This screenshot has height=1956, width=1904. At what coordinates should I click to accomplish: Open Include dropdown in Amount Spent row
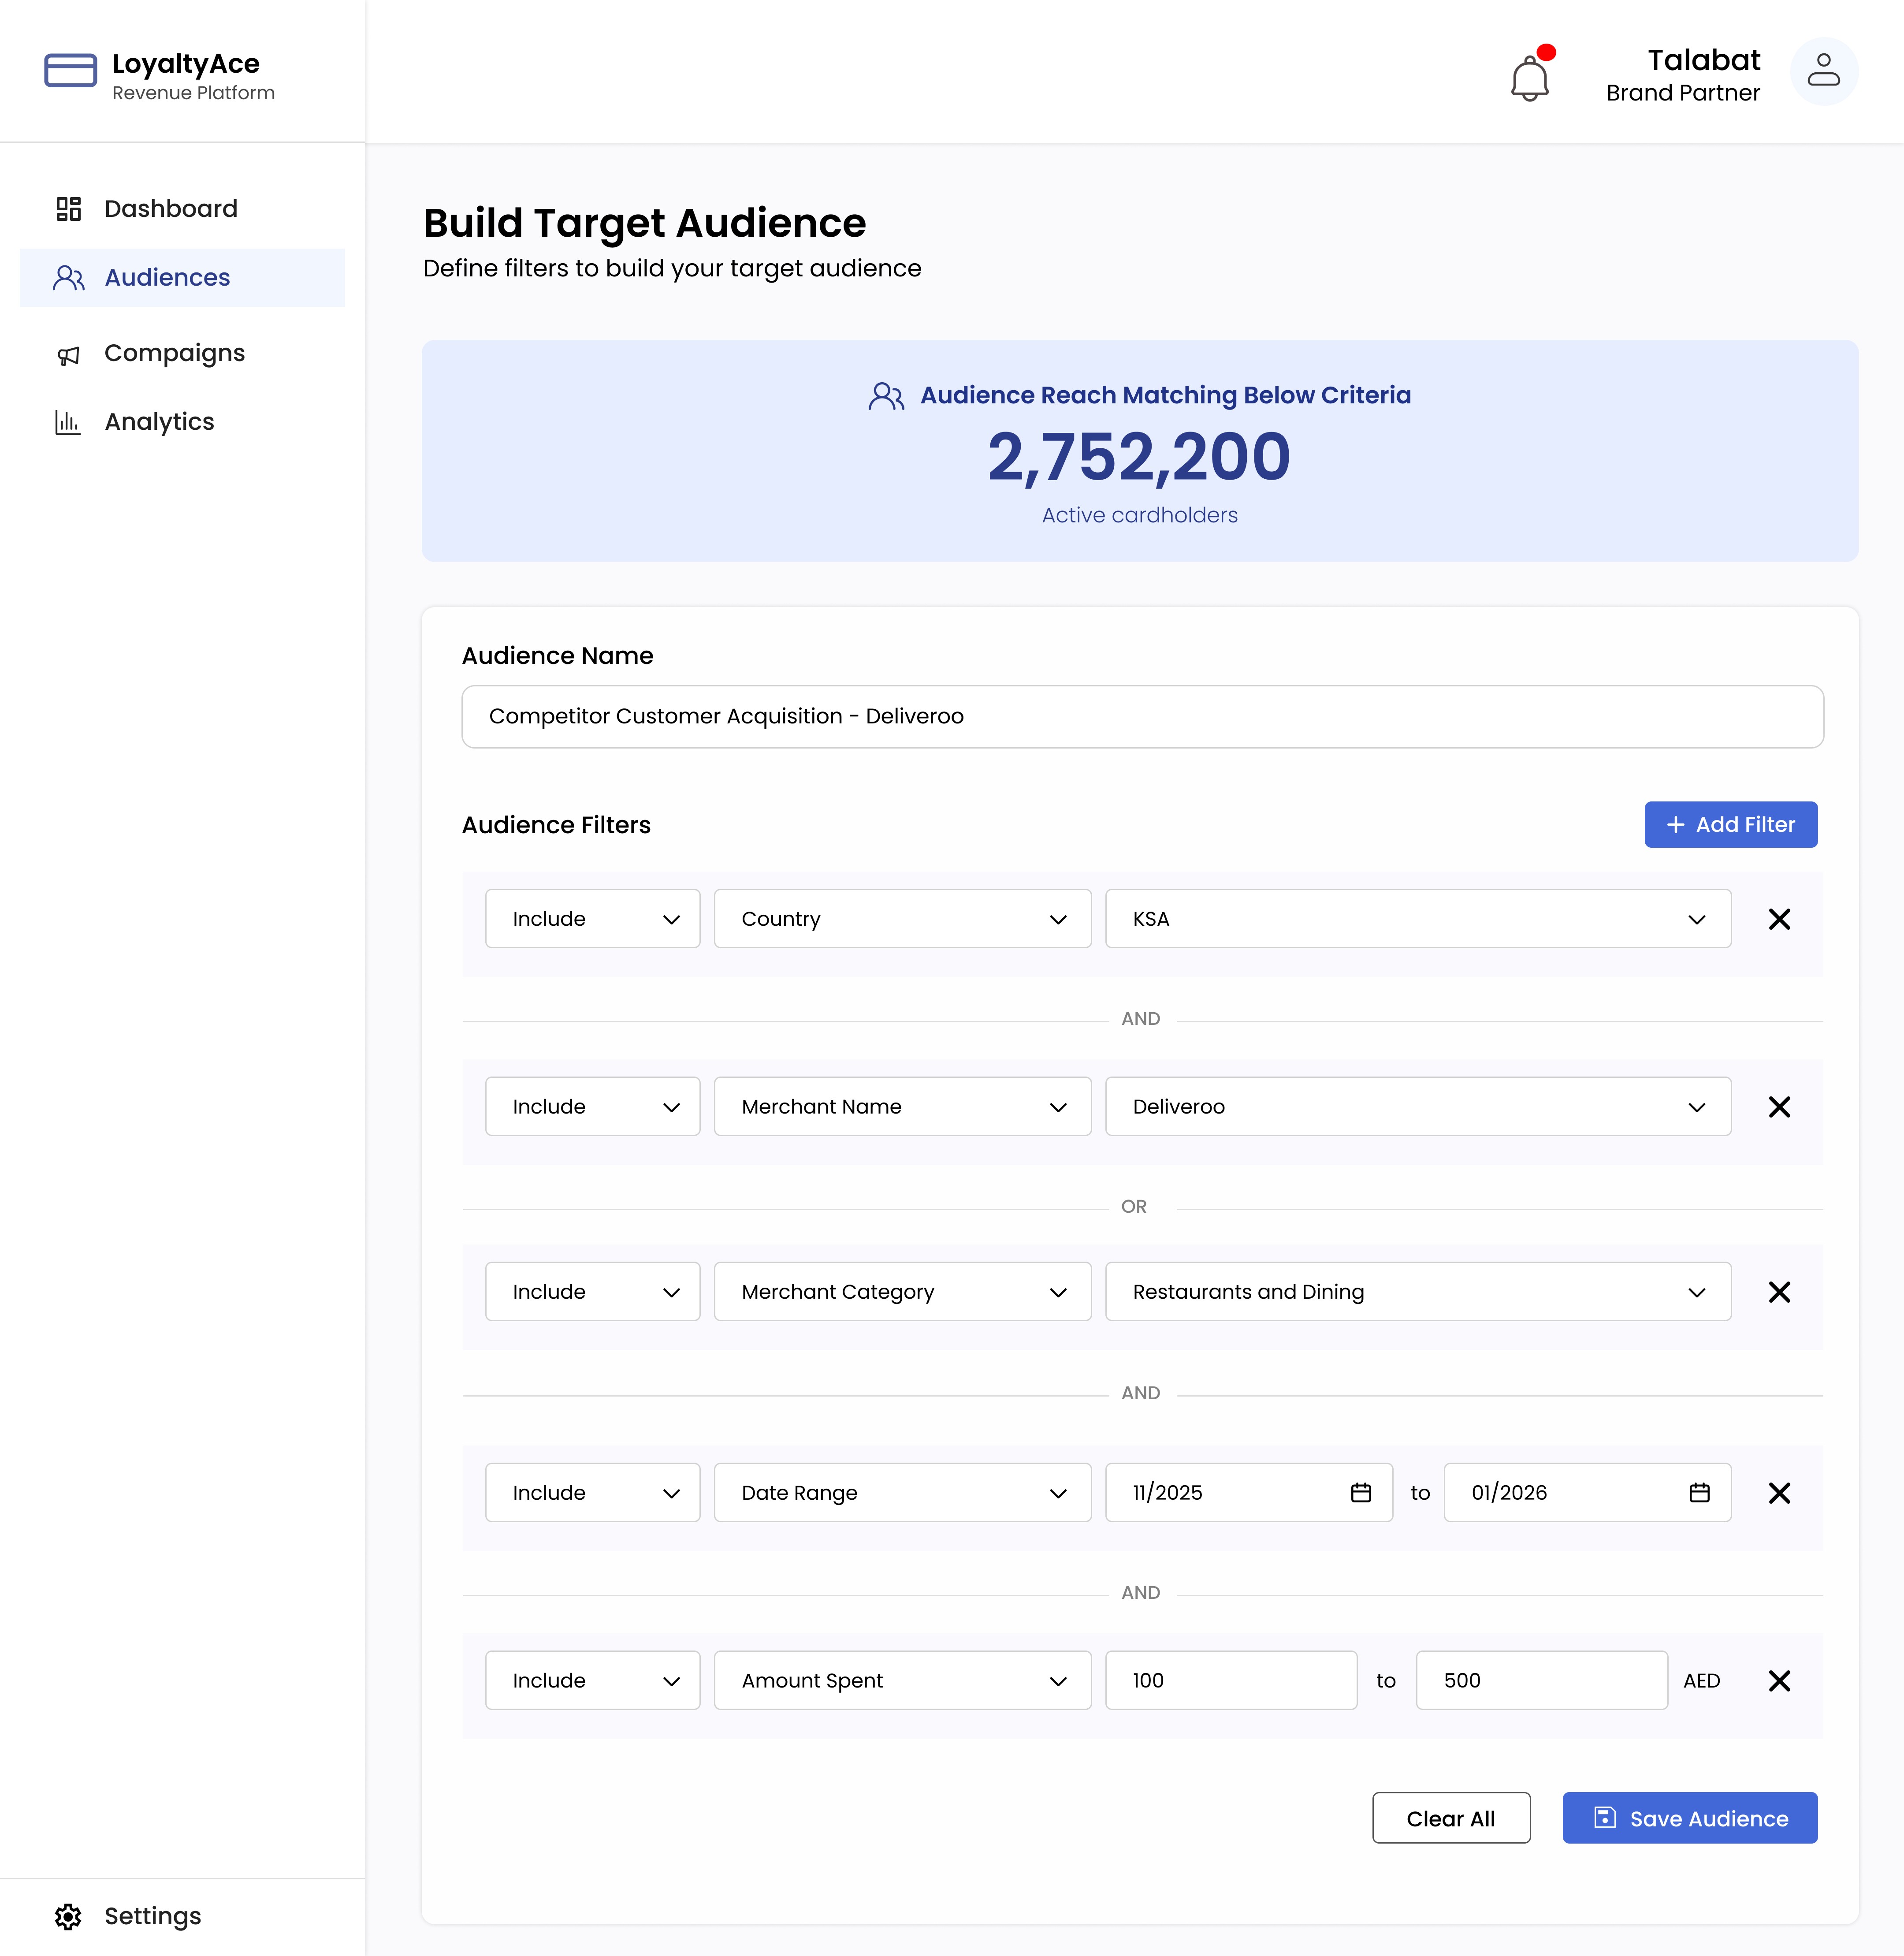pos(592,1681)
